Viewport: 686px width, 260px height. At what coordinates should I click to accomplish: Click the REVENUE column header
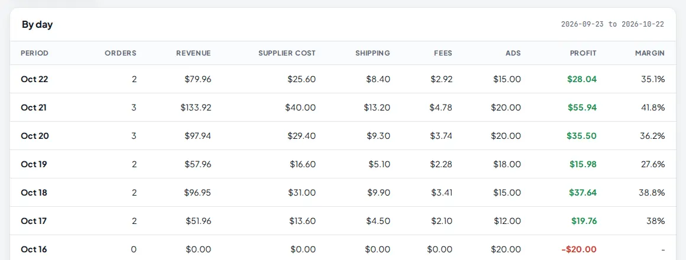coord(193,53)
